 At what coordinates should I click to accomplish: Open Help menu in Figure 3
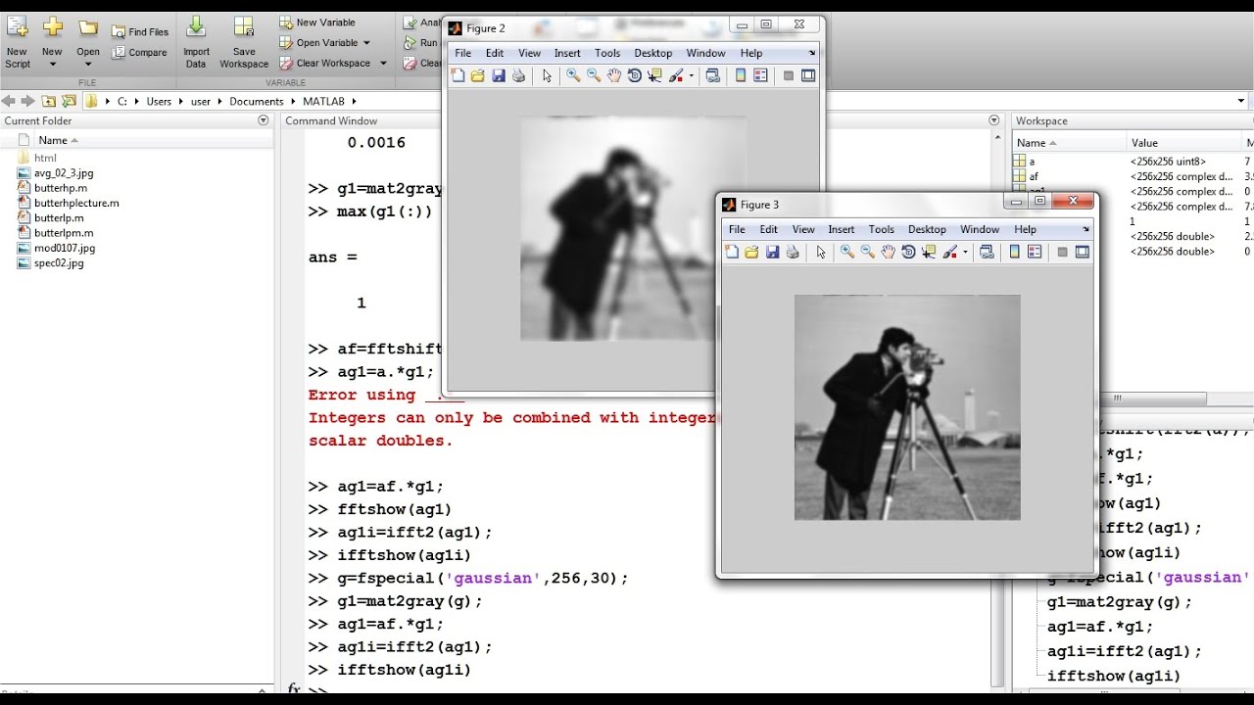pyautogui.click(x=1025, y=229)
